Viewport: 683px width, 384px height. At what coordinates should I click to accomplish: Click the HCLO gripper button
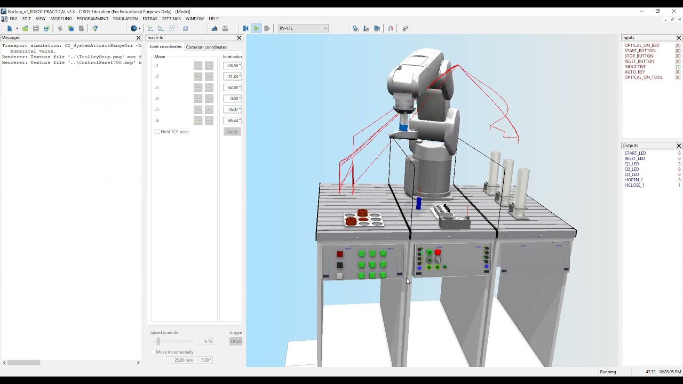pyautogui.click(x=236, y=341)
